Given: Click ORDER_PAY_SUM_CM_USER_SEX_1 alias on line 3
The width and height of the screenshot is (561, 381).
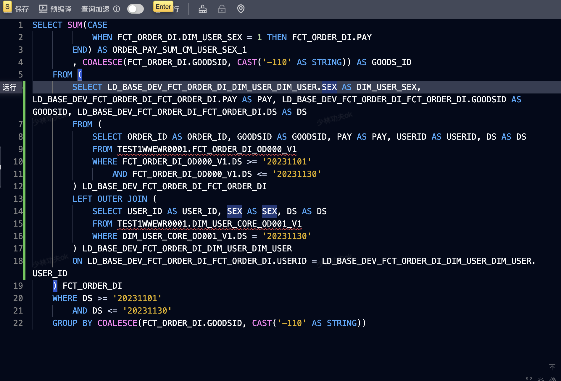Looking at the screenshot, I should coord(180,50).
